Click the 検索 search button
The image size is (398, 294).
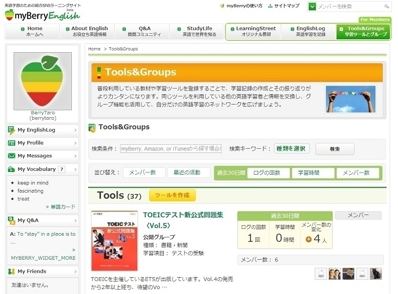[x=335, y=149]
